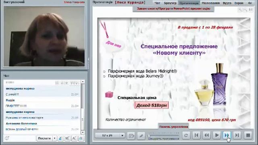258x145 pixels.
Task: Click the 1:1 actual size icon
Action: 251,10
